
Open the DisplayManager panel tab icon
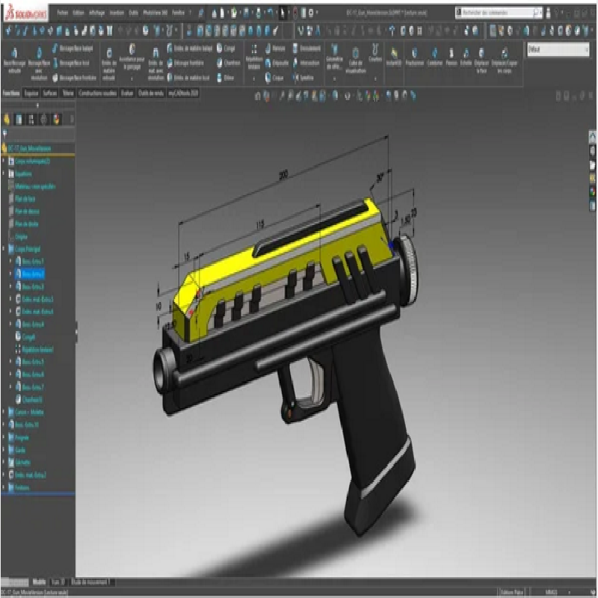coord(57,120)
